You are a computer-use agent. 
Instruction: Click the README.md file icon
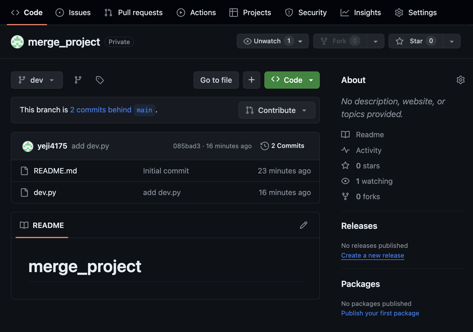[24, 171]
